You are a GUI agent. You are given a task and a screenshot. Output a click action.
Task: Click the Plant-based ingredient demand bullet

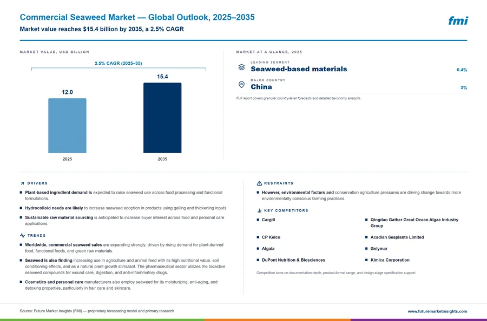point(123,195)
